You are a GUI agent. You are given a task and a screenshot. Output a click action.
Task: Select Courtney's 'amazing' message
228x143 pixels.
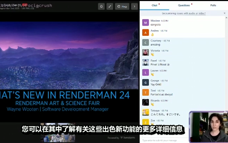[155, 45]
